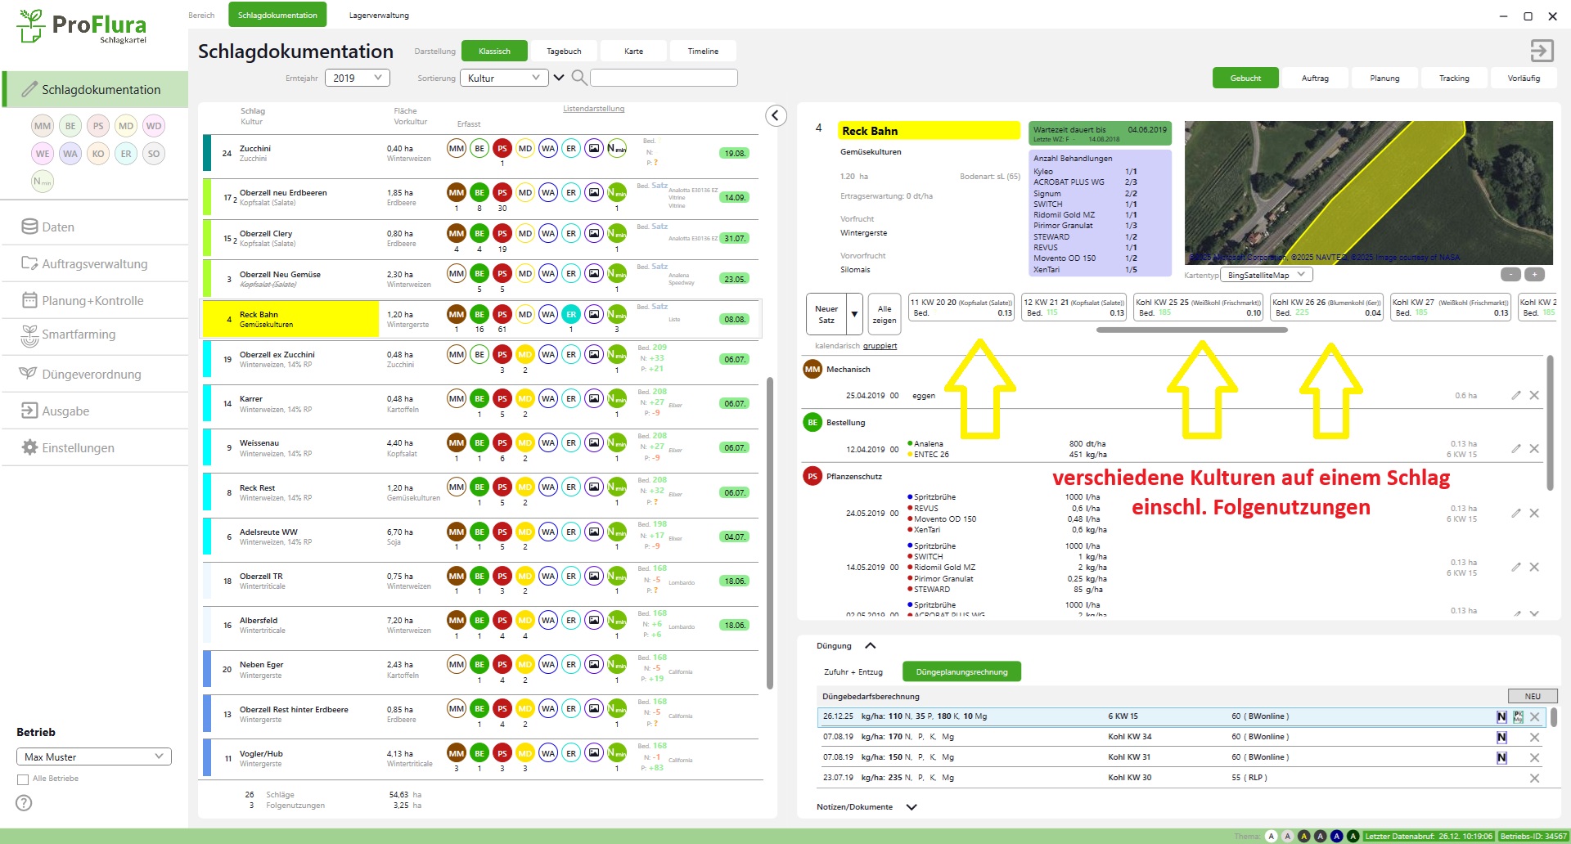1571x844 pixels.
Task: Switch booking status to Vorläufig
Action: 1523,79
